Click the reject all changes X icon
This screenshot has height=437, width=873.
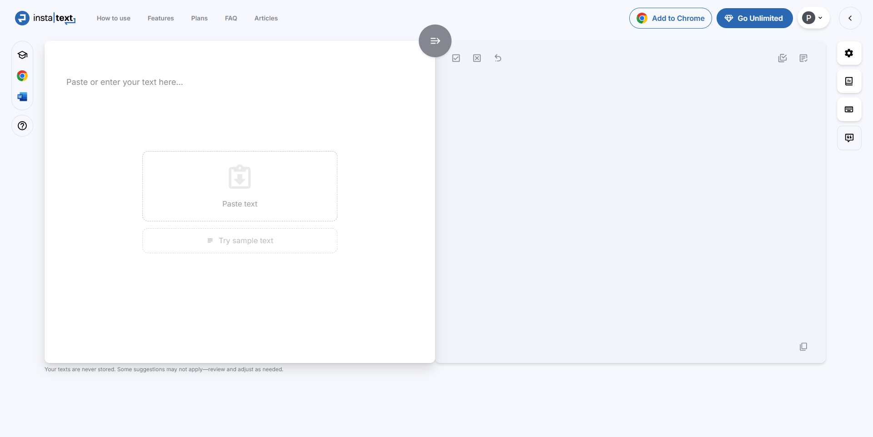(x=477, y=58)
